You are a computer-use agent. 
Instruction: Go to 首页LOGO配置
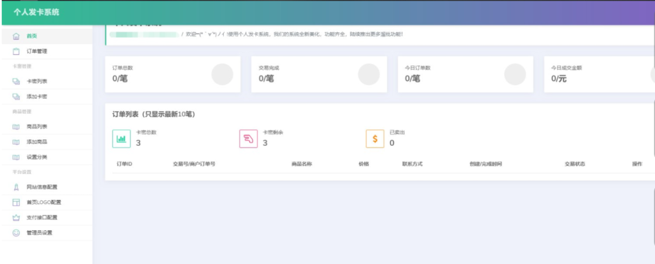coord(46,203)
